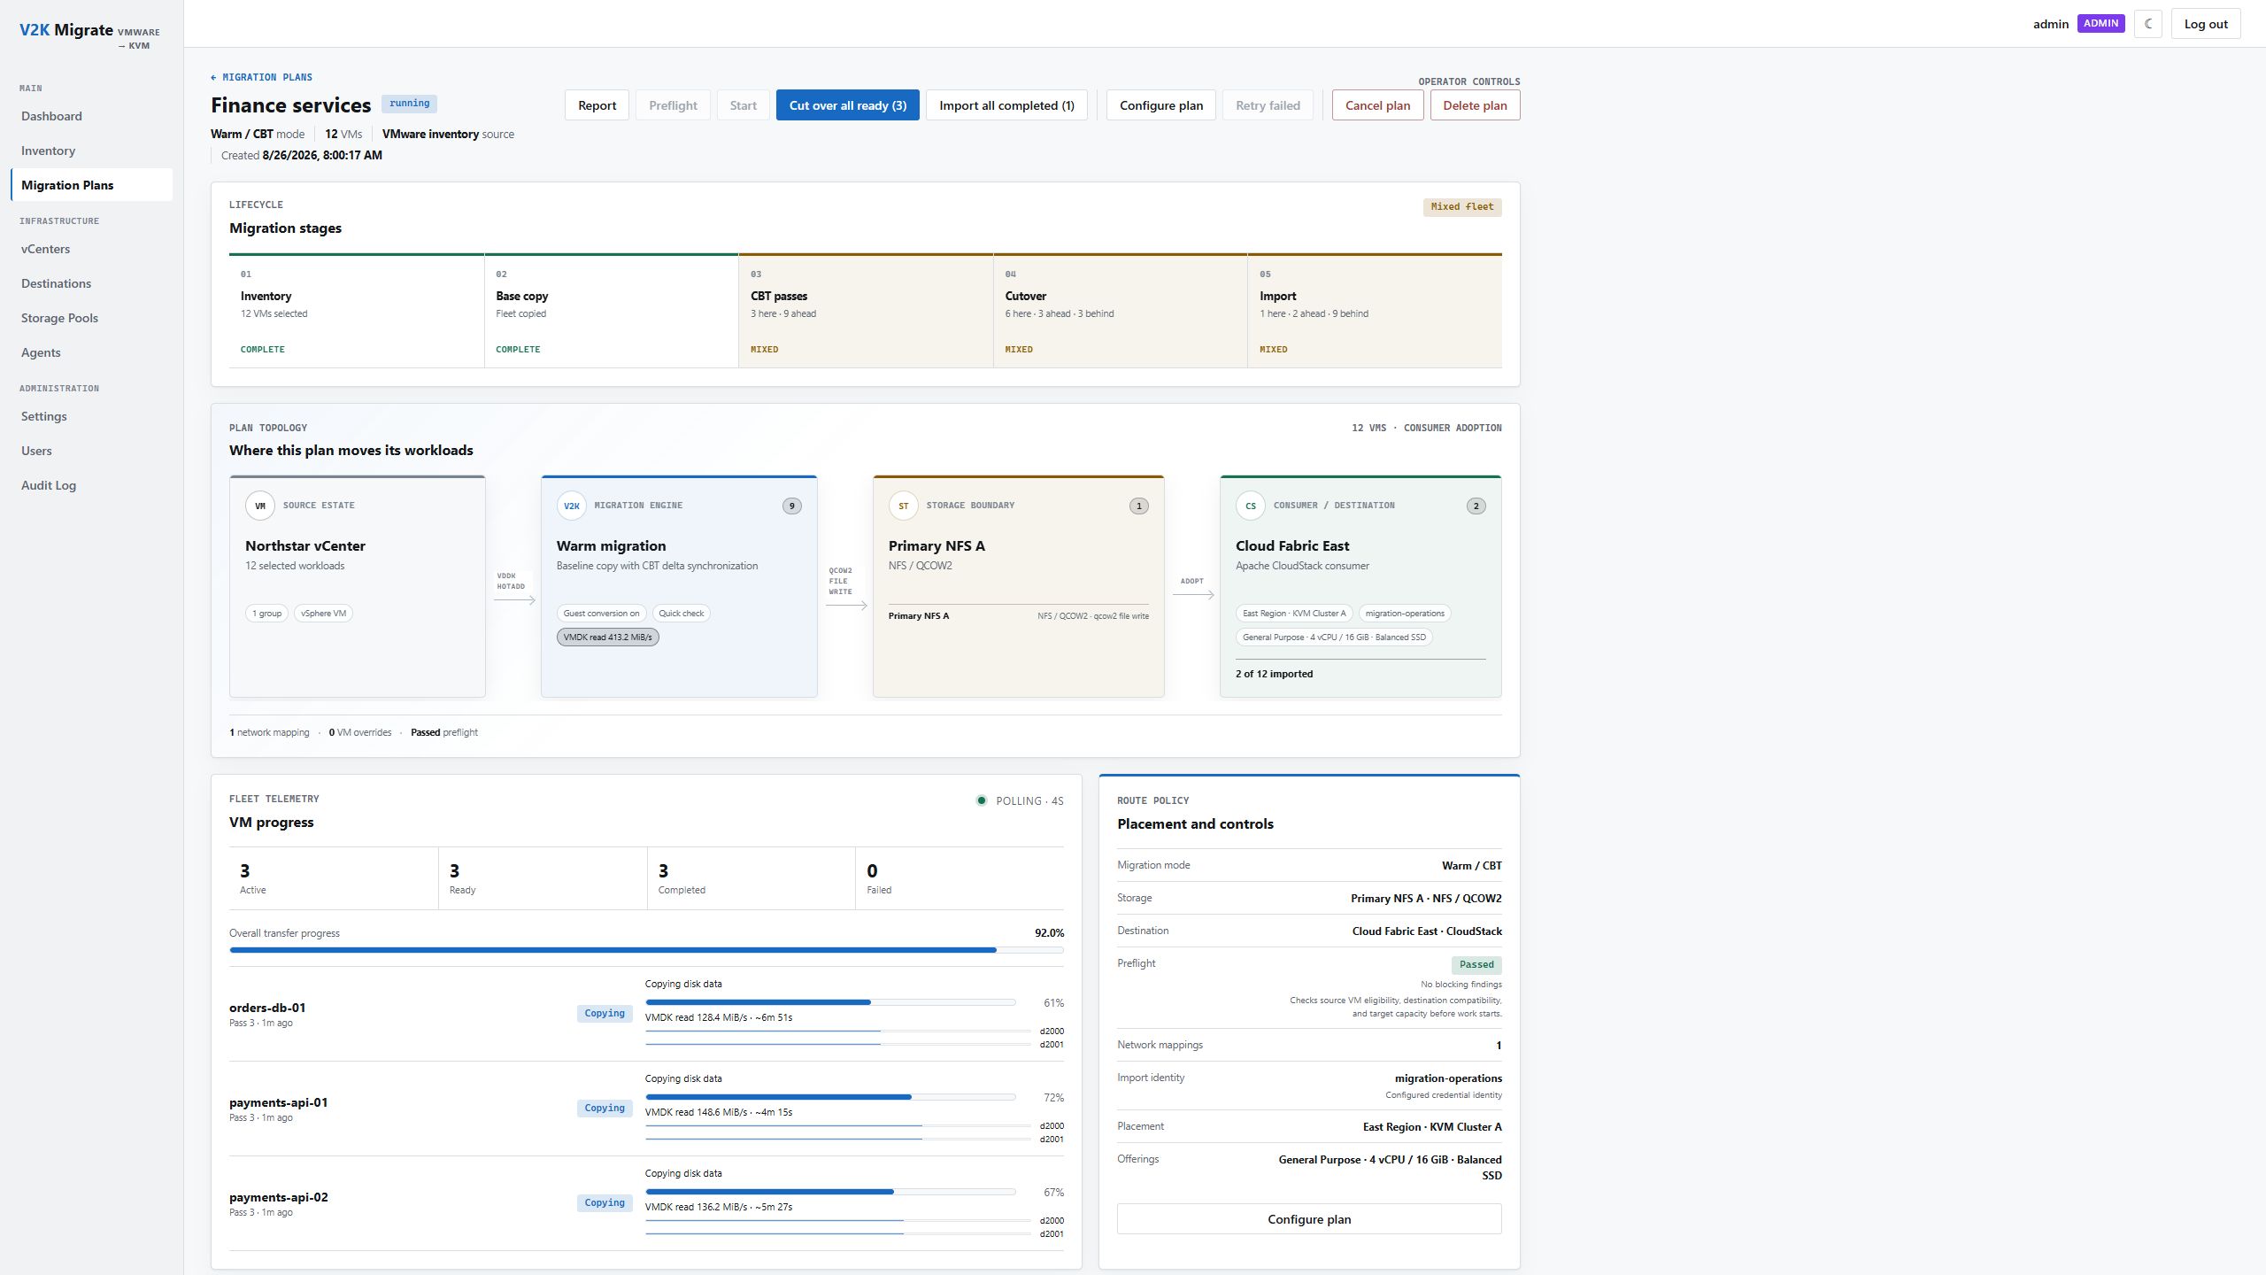Viewport: 2266px width, 1275px height.
Task: Go to vCenters page
Action: pyautogui.click(x=91, y=249)
